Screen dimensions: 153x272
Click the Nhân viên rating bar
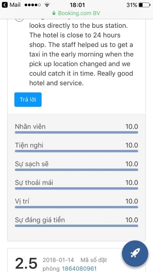click(x=76, y=132)
